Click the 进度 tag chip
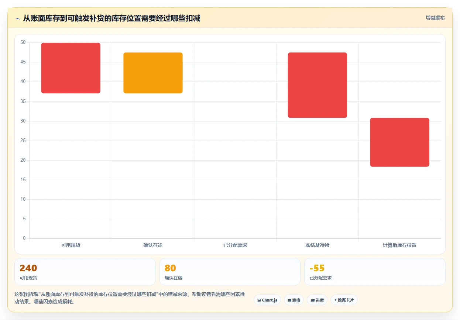The image size is (460, 320). 317,300
